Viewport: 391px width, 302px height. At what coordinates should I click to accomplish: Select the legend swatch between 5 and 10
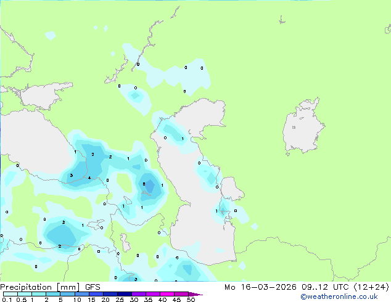pos(67,294)
